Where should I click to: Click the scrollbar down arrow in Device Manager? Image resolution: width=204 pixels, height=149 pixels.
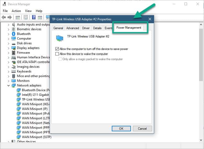pos(201,140)
